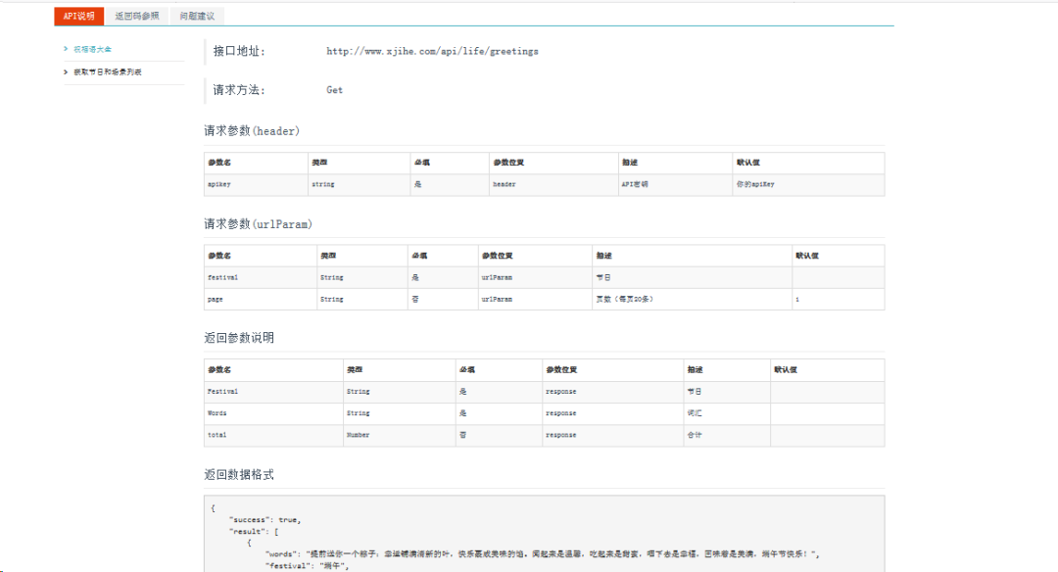The height and width of the screenshot is (572, 1058).
Task: Click the "words" greeting line in JSON sample
Action: tap(543, 554)
